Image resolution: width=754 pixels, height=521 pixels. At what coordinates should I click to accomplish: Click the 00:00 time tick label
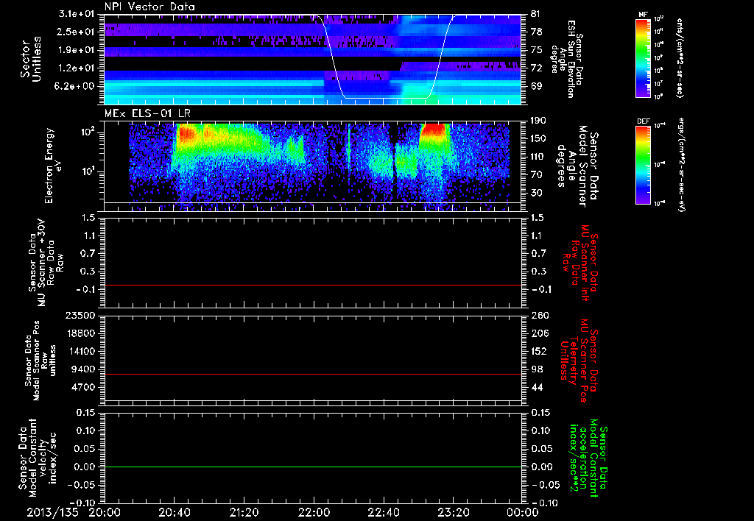tap(523, 512)
